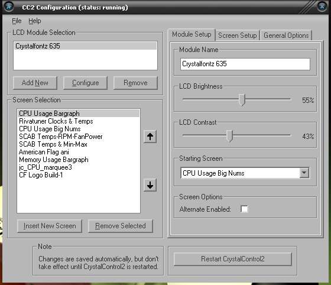Open the File menu
331x285 pixels.
(x=17, y=21)
